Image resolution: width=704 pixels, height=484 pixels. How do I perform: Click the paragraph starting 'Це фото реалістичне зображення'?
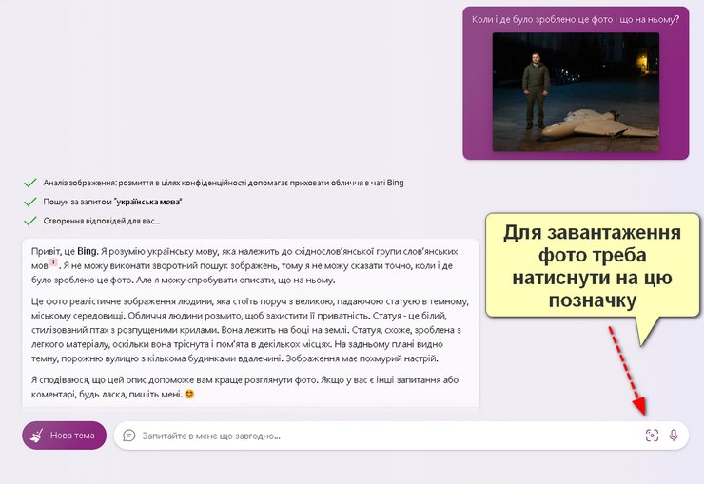(x=250, y=330)
